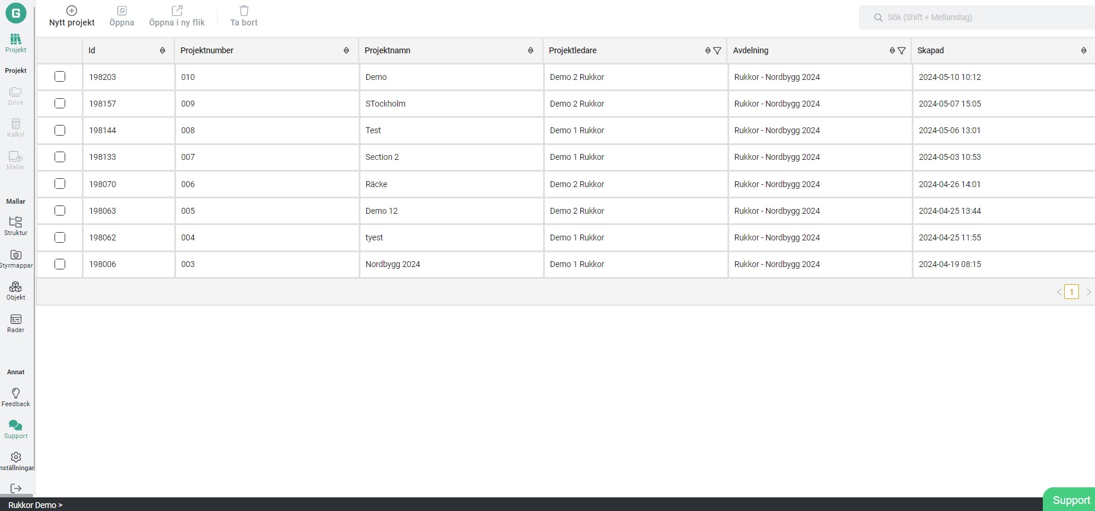
Task: Click Avdelning cell in row 198203
Action: 820,77
